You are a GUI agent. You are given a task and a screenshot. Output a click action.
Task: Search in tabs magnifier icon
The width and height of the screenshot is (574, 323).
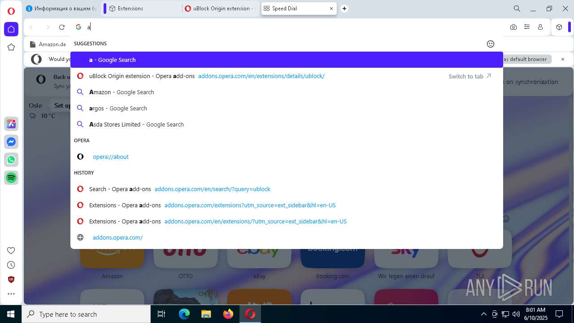[x=517, y=9]
